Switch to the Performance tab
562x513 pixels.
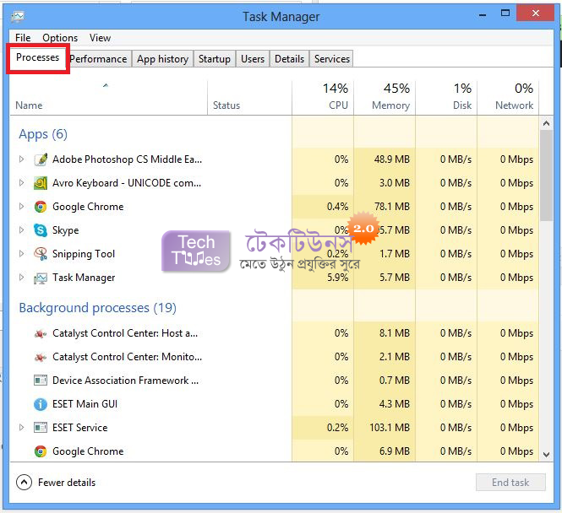point(99,59)
